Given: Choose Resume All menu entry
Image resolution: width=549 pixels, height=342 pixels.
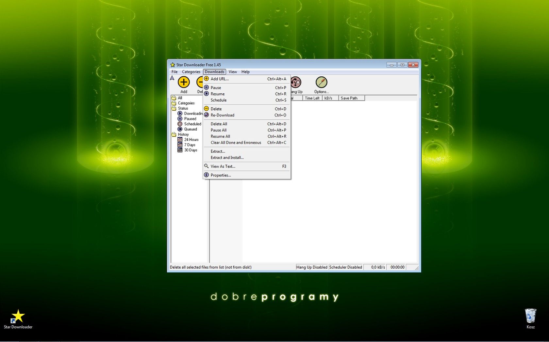Looking at the screenshot, I should [247, 136].
